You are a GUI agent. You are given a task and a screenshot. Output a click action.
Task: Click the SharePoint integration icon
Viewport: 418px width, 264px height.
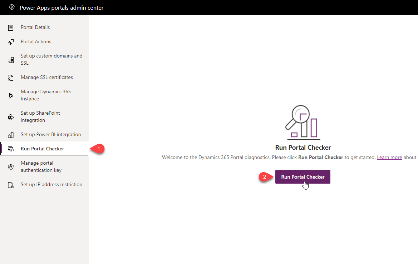pos(11,117)
